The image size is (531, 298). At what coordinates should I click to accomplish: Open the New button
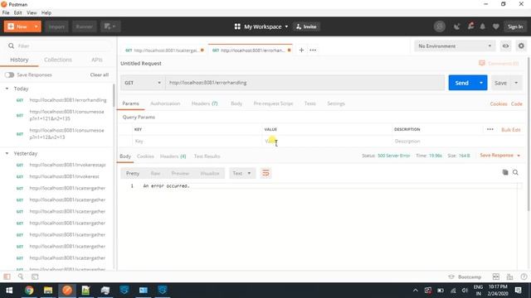tap(18, 26)
